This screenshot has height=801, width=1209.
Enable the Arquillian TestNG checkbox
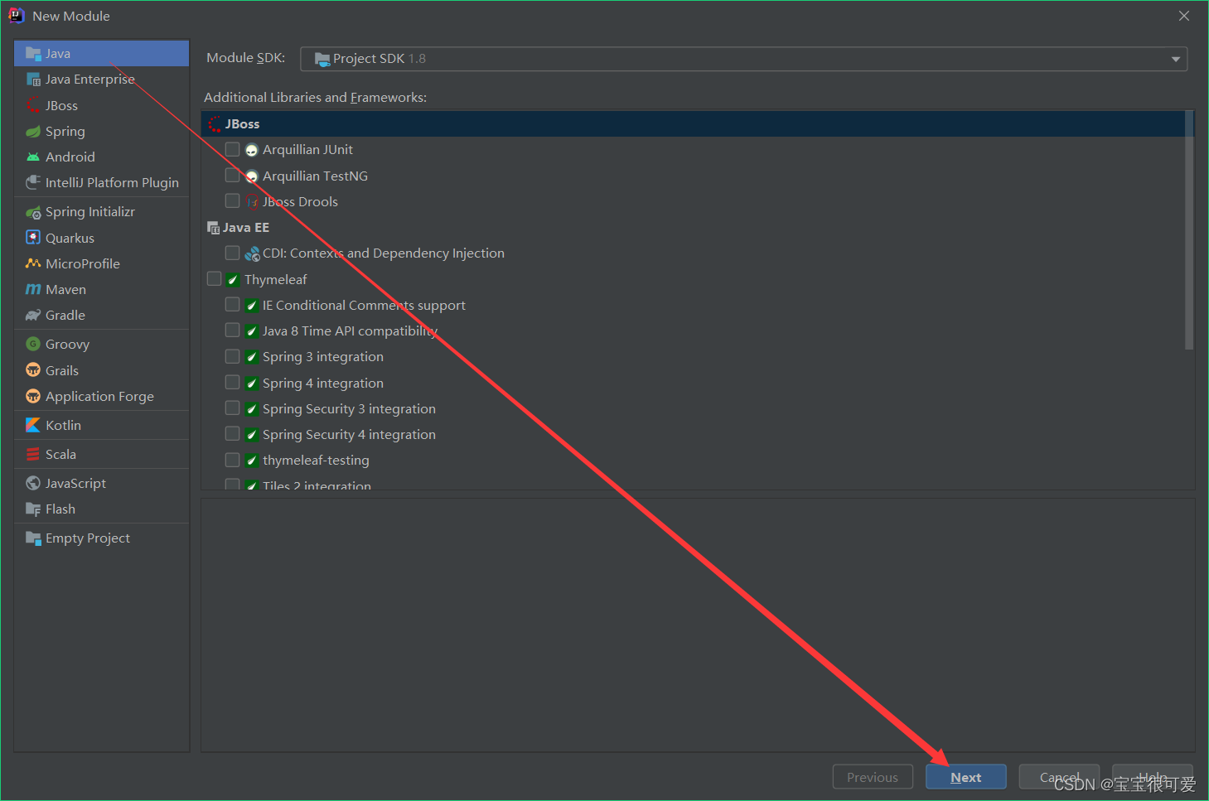(233, 175)
